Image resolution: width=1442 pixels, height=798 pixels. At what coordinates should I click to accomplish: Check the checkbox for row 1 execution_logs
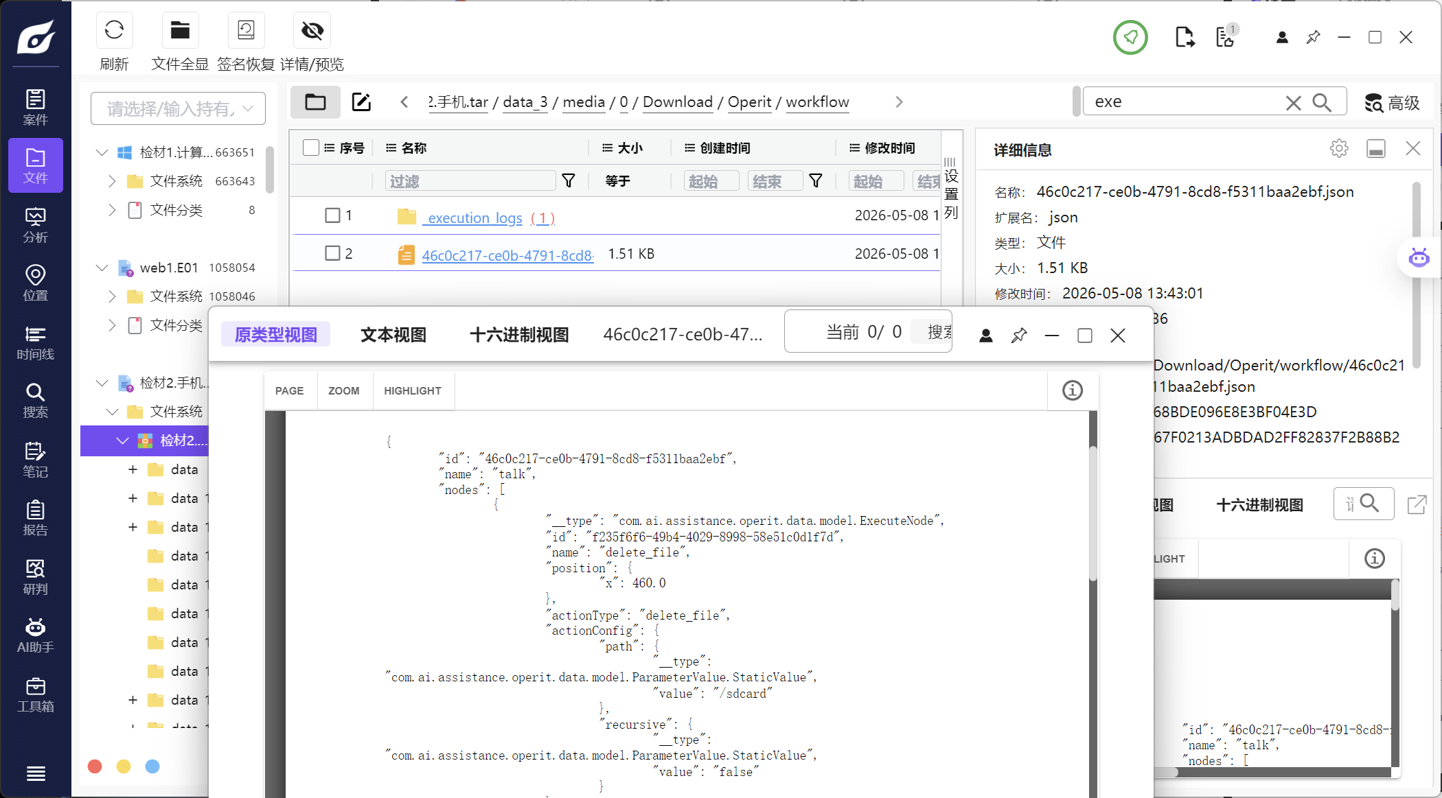(332, 215)
